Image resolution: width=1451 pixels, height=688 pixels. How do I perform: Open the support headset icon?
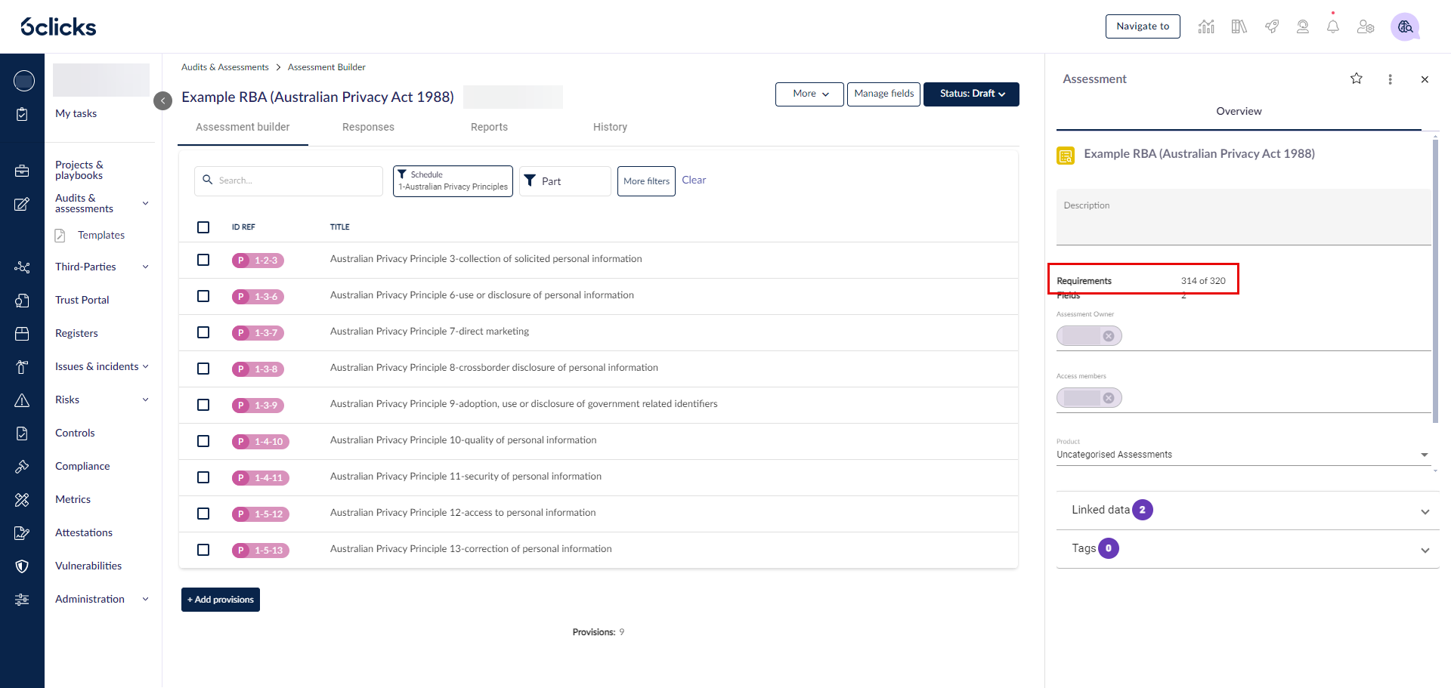pyautogui.click(x=1303, y=26)
